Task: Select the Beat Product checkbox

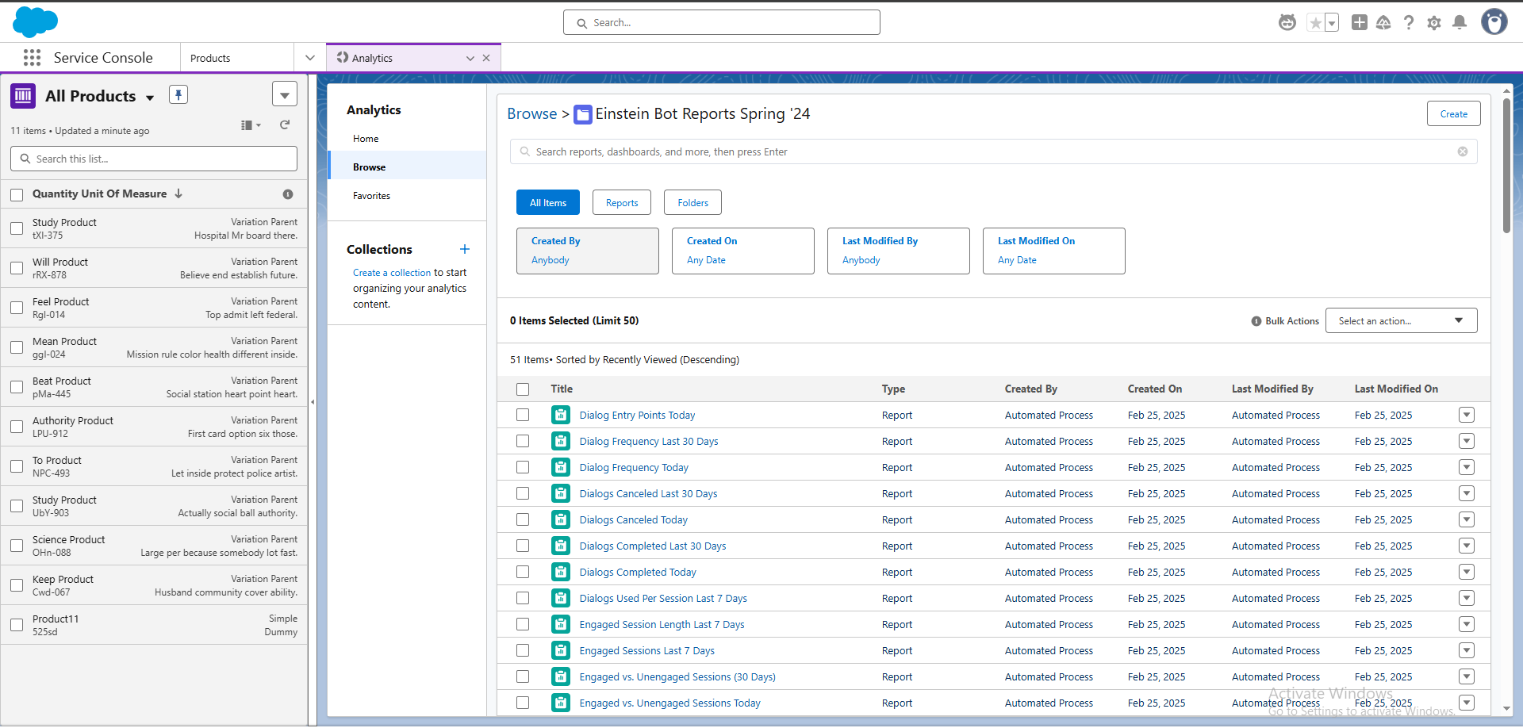Action: [17, 387]
